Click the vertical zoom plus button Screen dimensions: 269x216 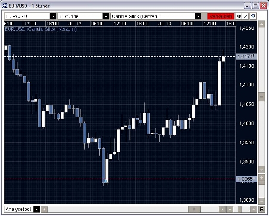click(261, 177)
